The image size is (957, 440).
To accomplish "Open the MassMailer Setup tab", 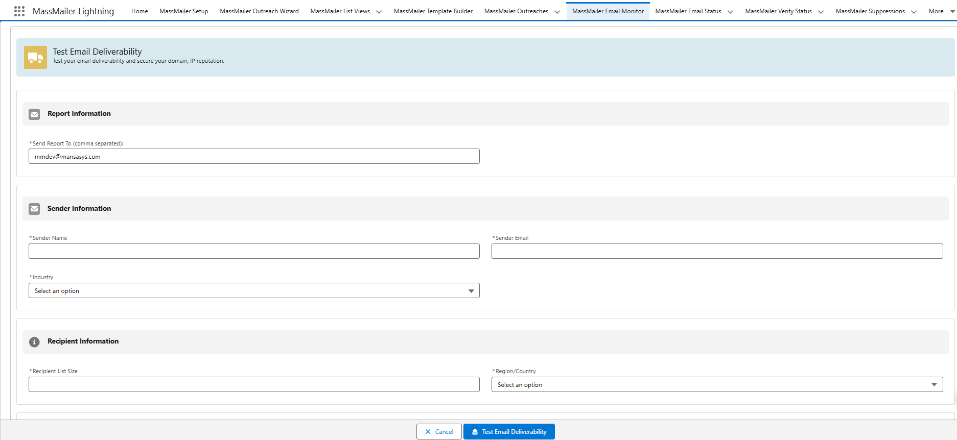I will 184,11.
